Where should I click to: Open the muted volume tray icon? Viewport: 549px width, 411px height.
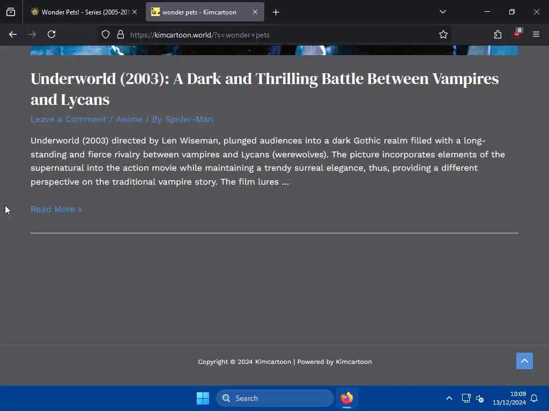click(480, 398)
